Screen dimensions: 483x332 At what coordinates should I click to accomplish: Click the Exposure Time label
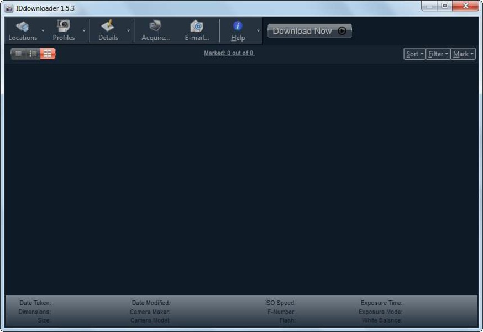(381, 303)
